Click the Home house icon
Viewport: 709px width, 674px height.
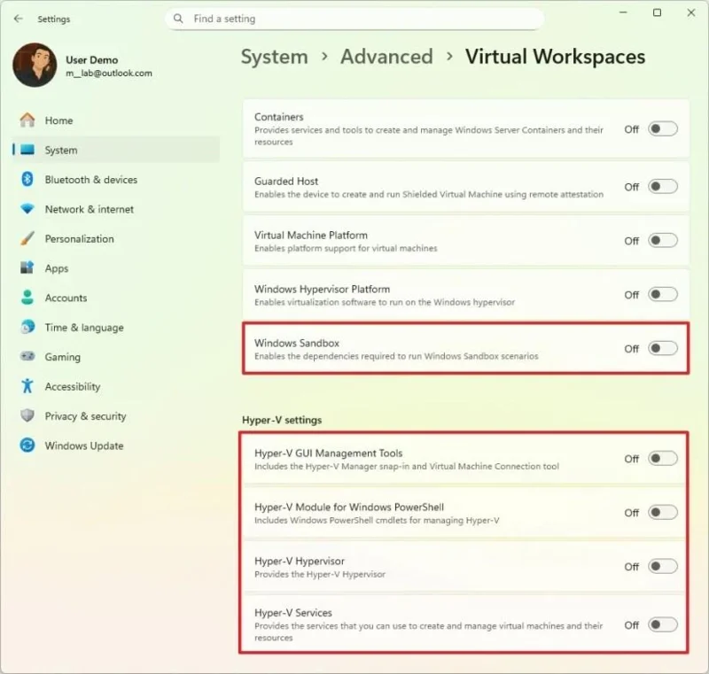[x=27, y=120]
